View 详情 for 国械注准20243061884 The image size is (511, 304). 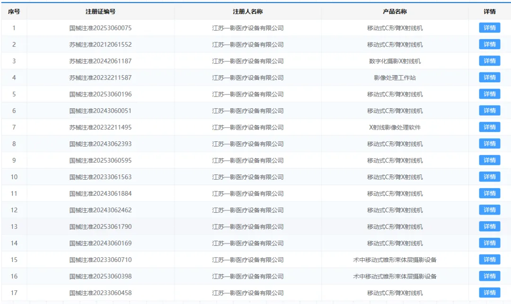pyautogui.click(x=490, y=193)
